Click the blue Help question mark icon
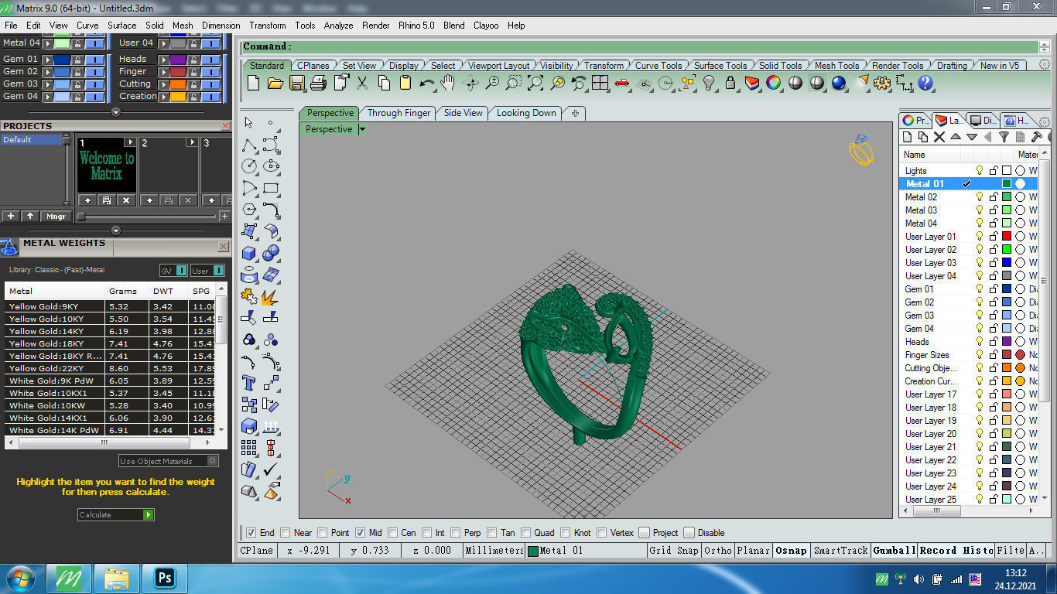Viewport: 1057px width, 594px height. pyautogui.click(x=925, y=83)
